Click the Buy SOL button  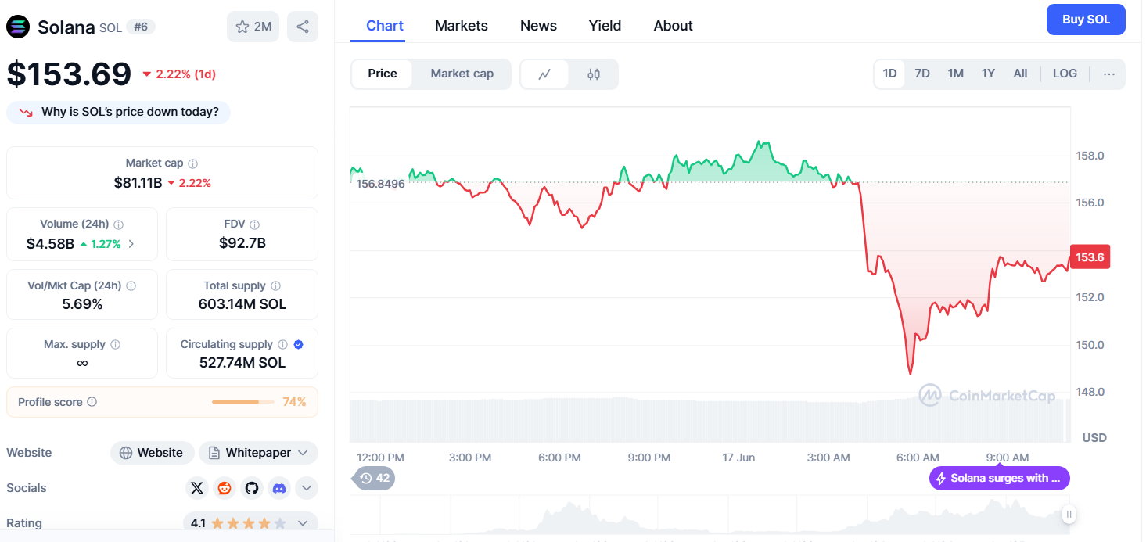pyautogui.click(x=1086, y=20)
